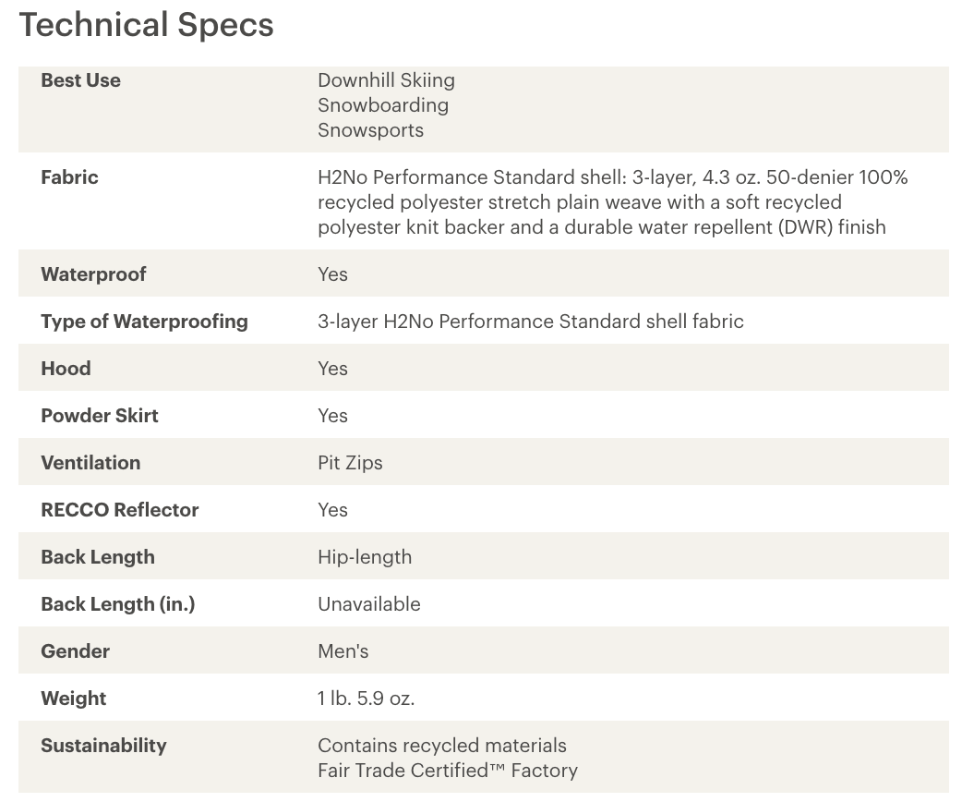The height and width of the screenshot is (802, 962).
Task: Click Contains recycled materials text
Action: click(x=441, y=746)
